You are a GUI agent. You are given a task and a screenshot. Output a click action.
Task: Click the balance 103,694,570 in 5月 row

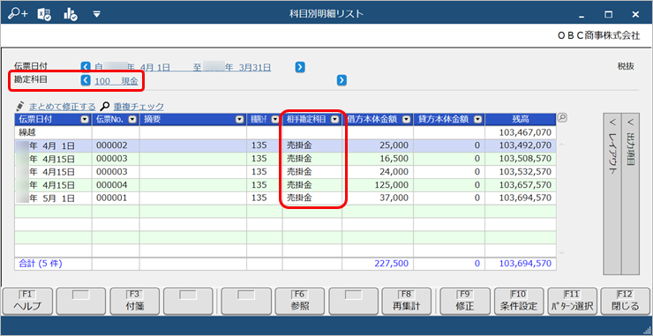(x=525, y=198)
